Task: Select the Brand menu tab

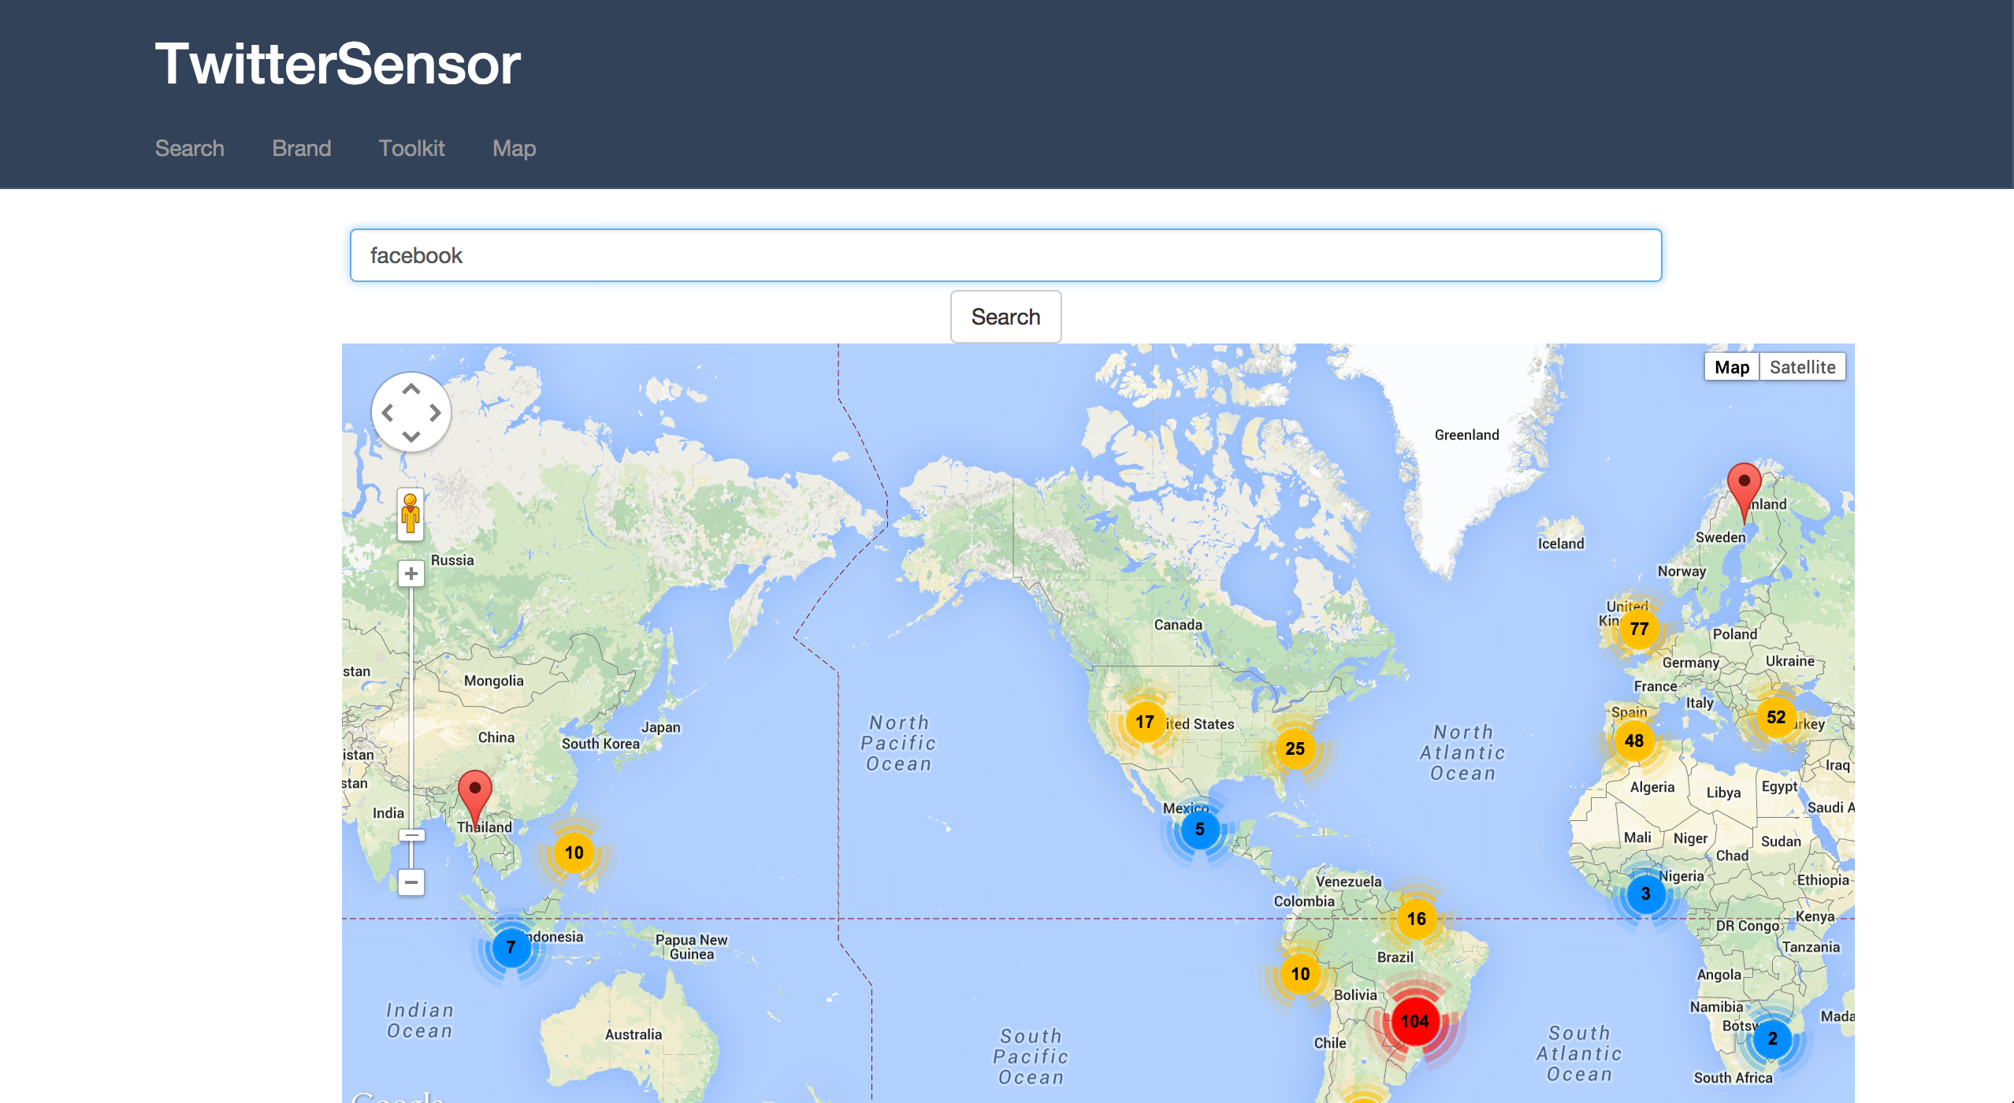Action: pos(300,148)
